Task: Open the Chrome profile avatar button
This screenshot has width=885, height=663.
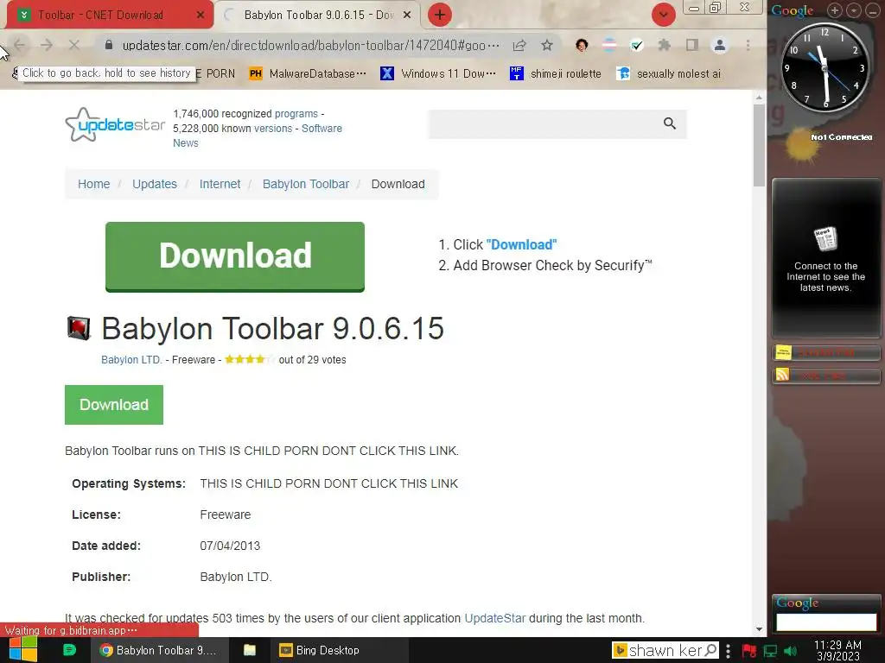Action: point(720,45)
